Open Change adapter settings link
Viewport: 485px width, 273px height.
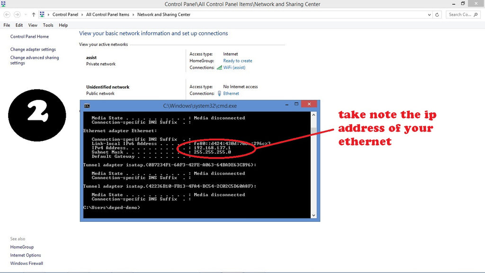point(33,49)
